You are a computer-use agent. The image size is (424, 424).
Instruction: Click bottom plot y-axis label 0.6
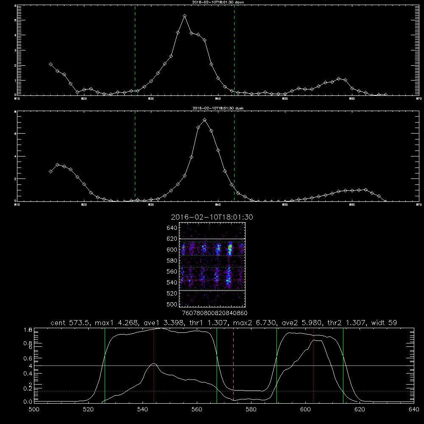pyautogui.click(x=28, y=358)
